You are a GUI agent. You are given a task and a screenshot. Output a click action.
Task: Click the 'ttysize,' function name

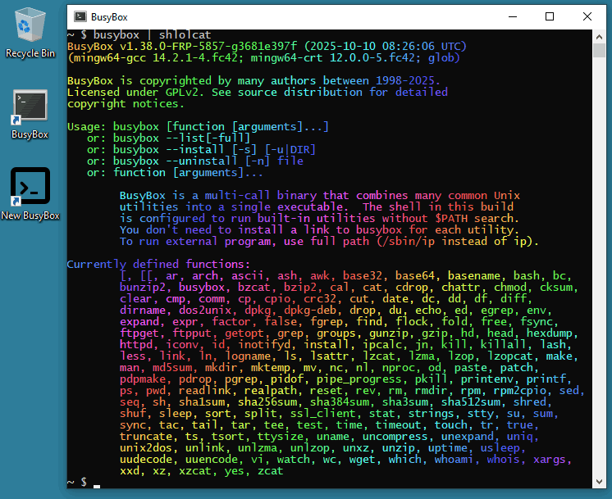point(283,436)
